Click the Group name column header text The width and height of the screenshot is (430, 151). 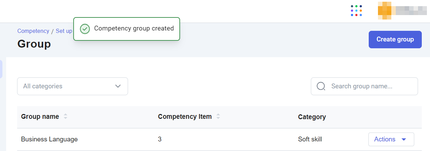pyautogui.click(x=40, y=117)
